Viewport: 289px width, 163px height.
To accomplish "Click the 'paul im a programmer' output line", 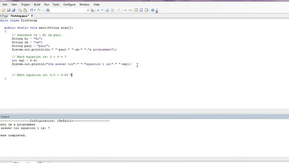I will point(18,125).
